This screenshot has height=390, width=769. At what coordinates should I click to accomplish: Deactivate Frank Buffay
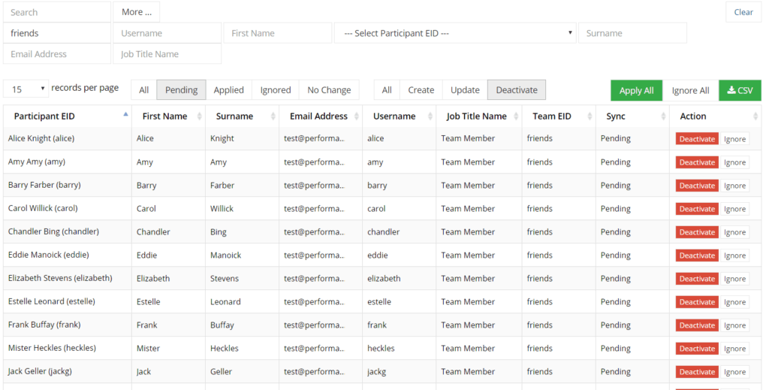(x=697, y=325)
